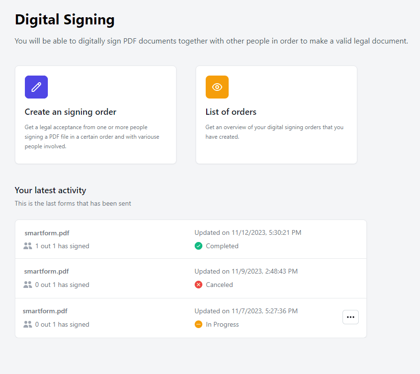Viewport: 420px width, 374px height.
Task: Click the green Completed checkmark icon
Action: 199,245
